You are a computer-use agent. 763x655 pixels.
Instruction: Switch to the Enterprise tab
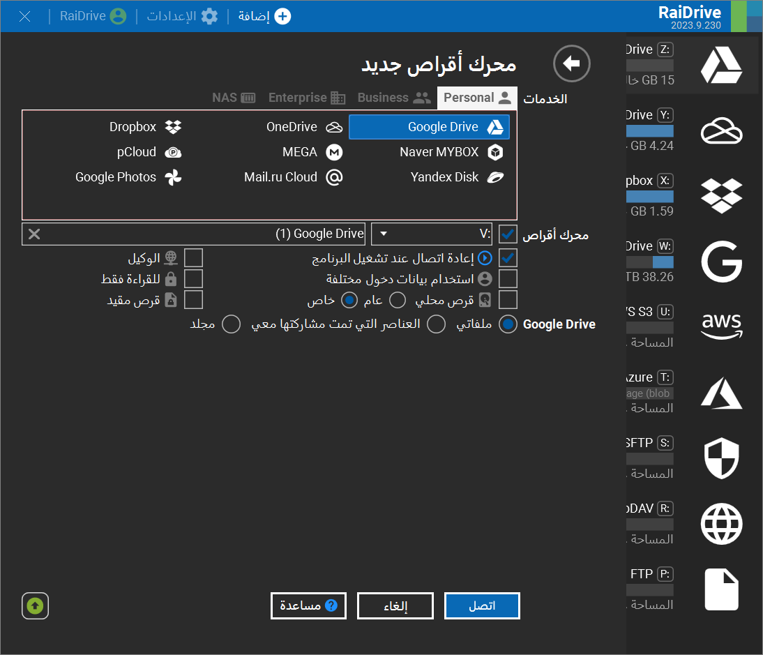coord(307,98)
